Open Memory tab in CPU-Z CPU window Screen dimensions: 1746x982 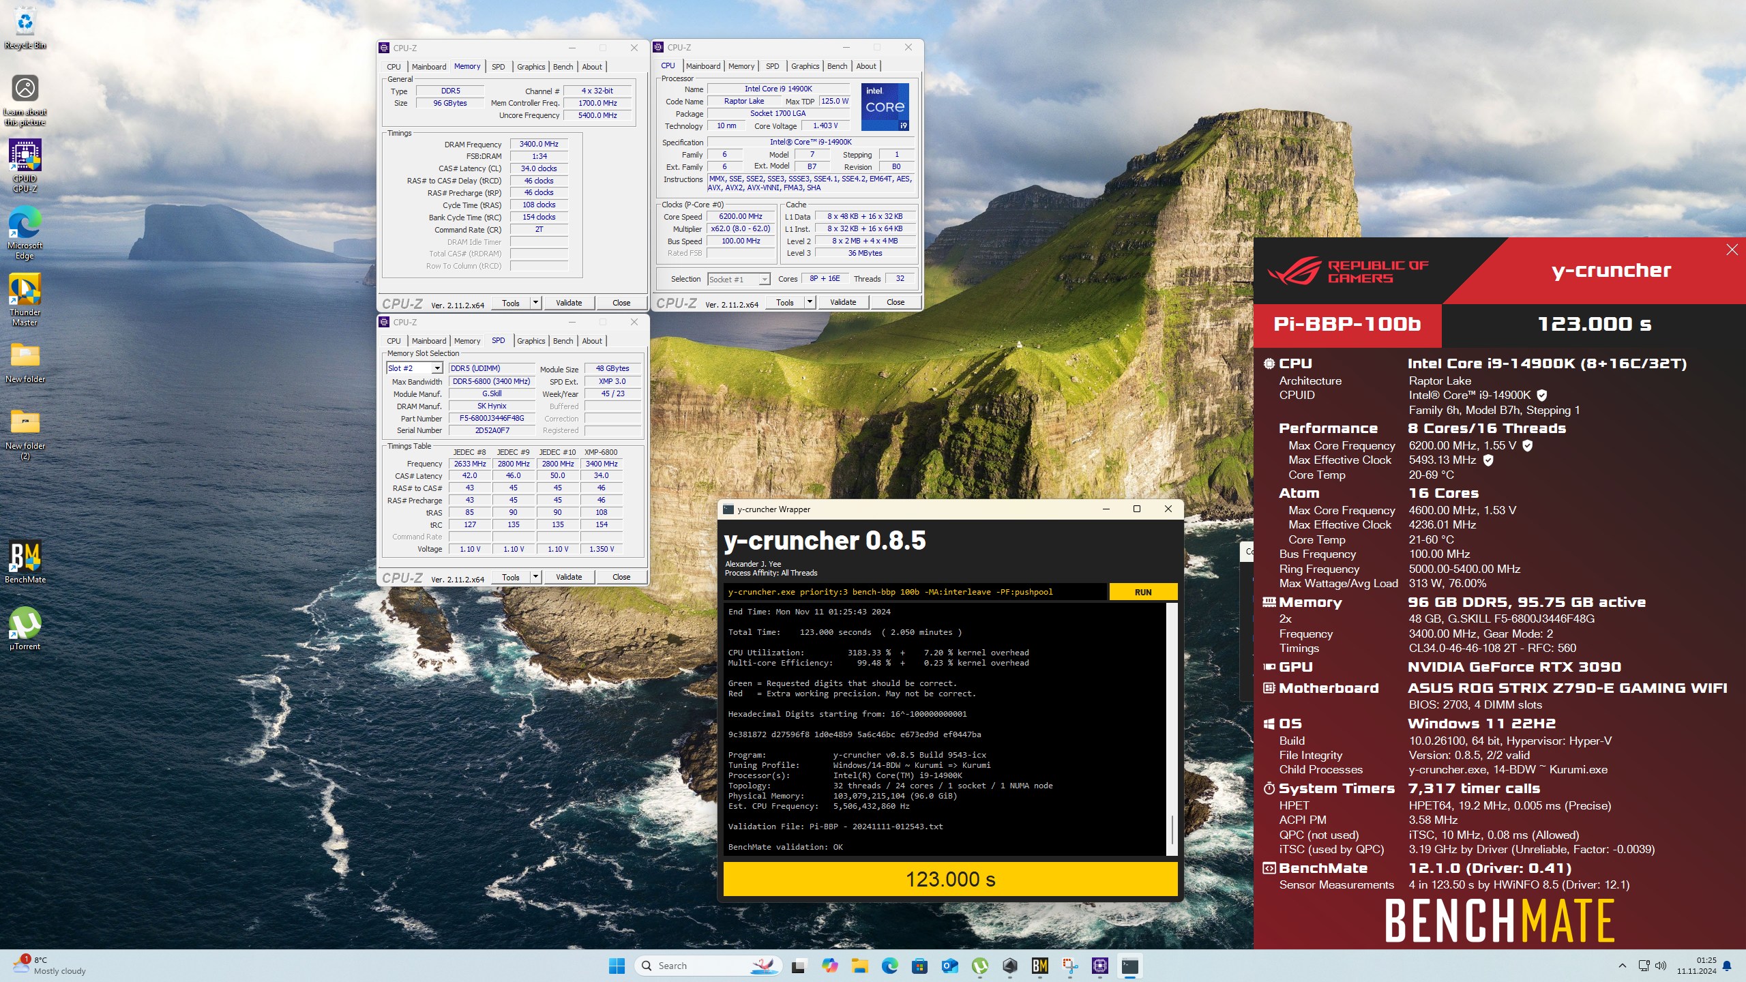click(x=741, y=66)
